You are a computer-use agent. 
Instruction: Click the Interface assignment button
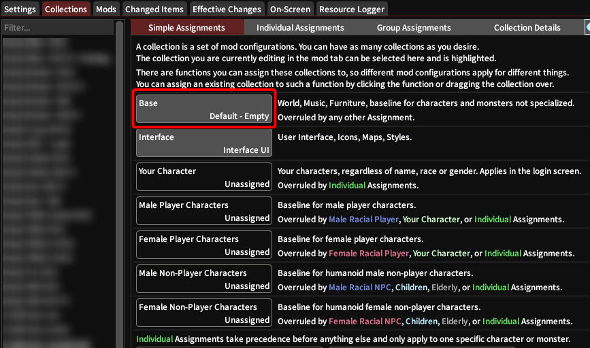[x=204, y=143]
